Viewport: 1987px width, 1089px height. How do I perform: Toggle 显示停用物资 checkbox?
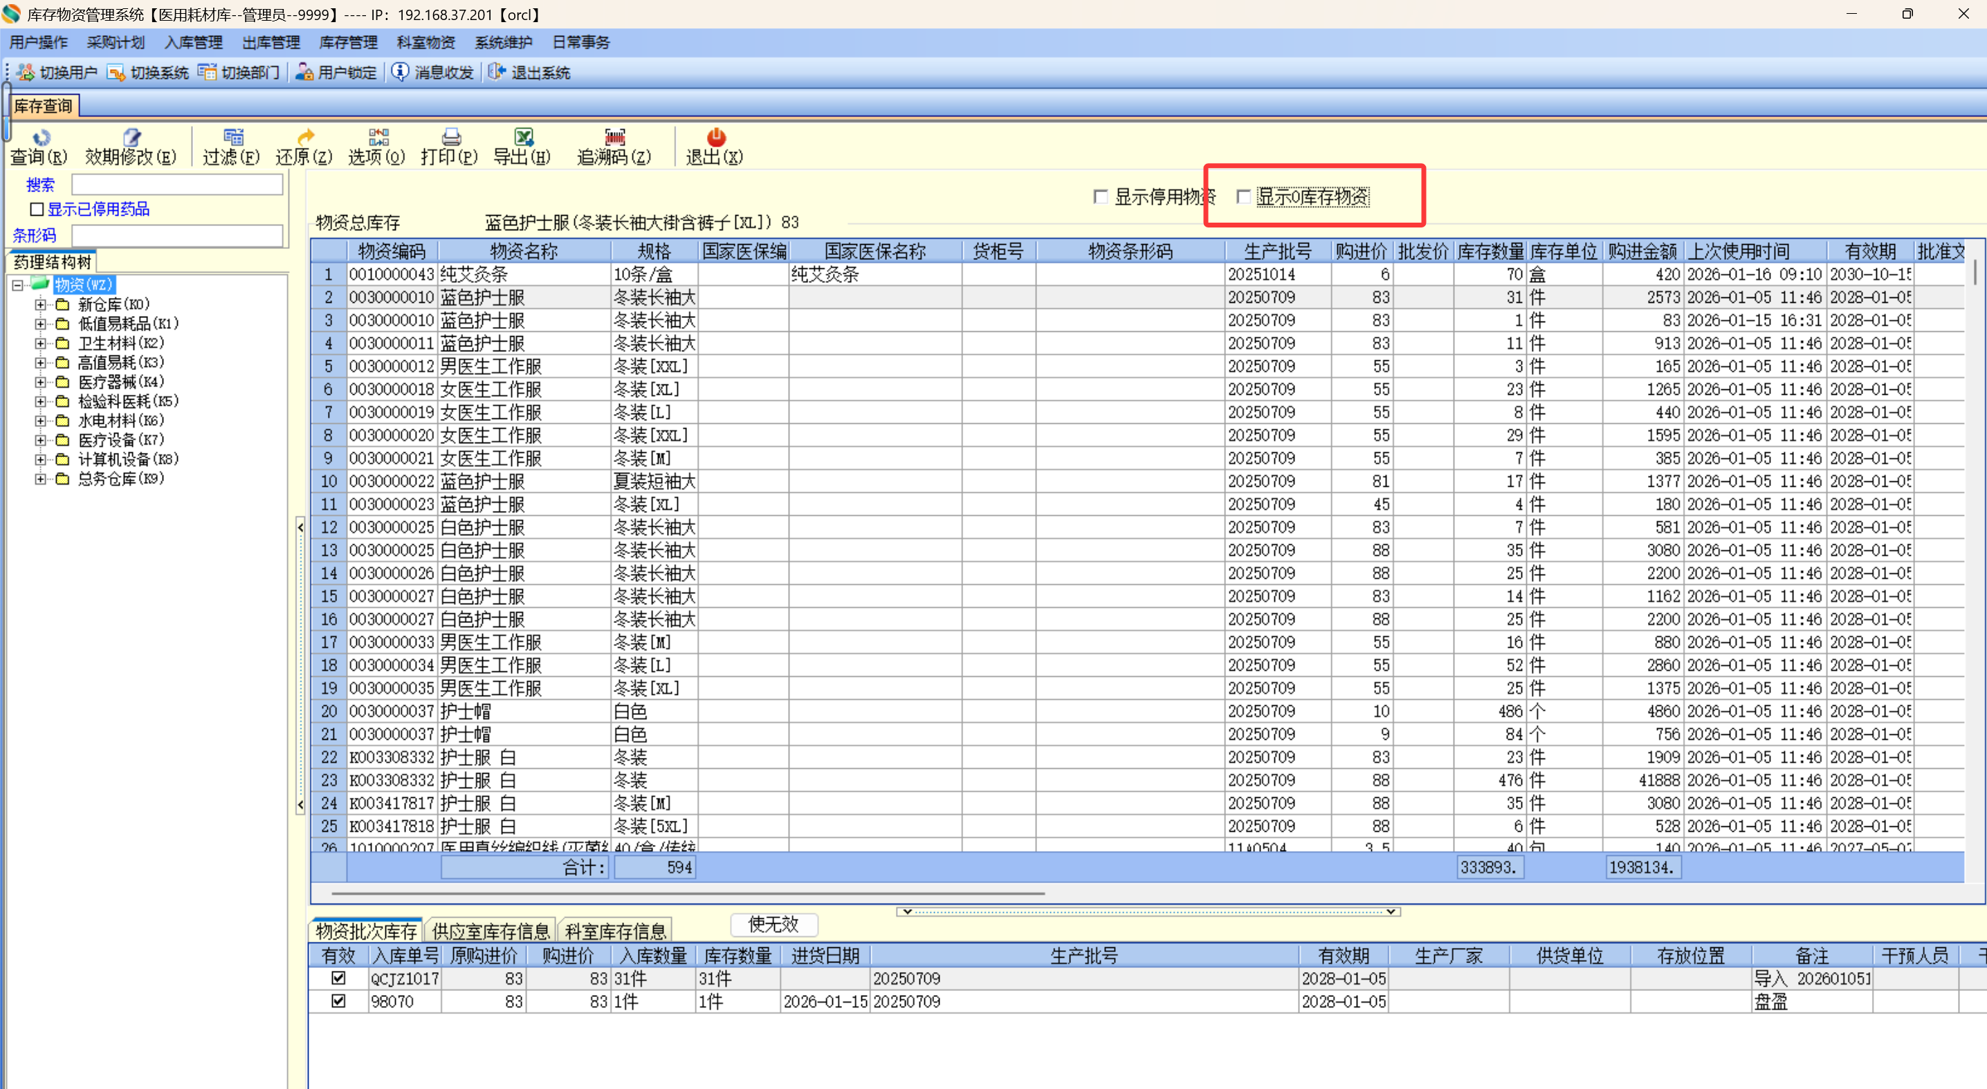click(1101, 197)
